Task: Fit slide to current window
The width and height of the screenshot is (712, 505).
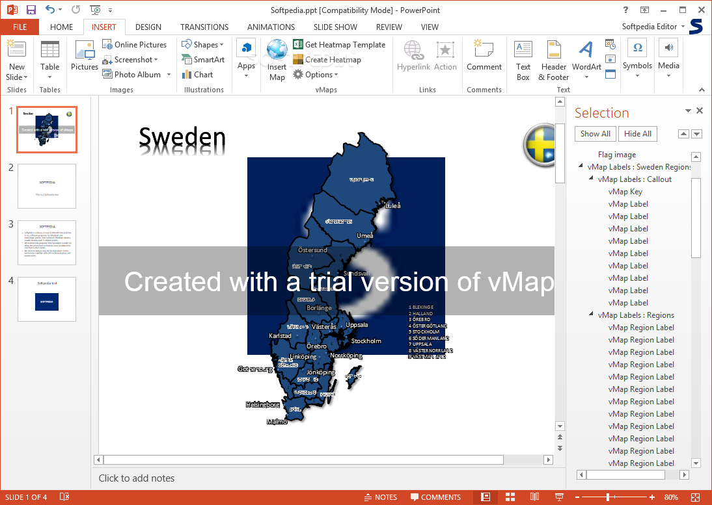Action: [x=695, y=497]
